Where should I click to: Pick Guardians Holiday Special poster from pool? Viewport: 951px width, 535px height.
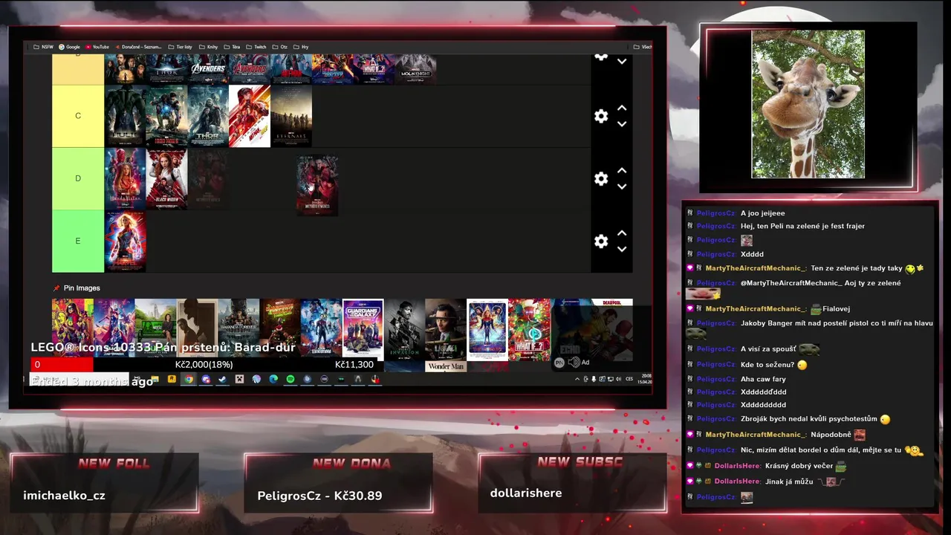click(280, 329)
